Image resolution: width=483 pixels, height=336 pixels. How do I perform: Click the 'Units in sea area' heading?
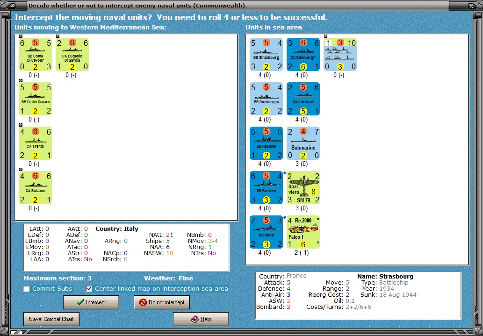coord(274,27)
